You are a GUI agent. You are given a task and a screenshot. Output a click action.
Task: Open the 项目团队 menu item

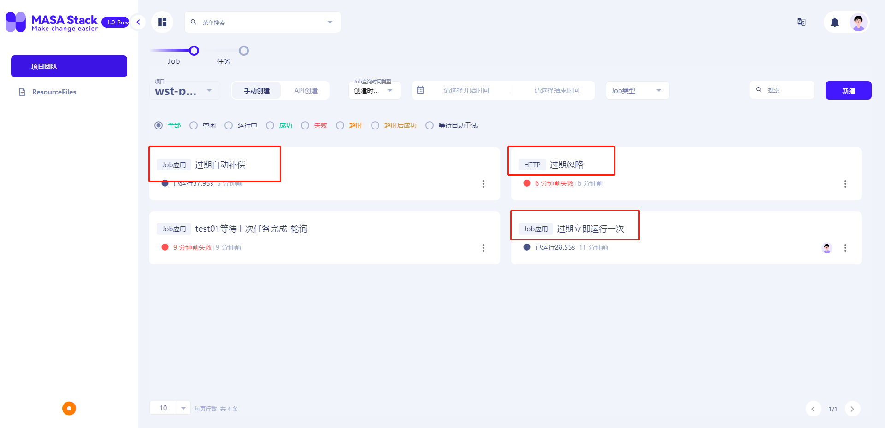69,66
